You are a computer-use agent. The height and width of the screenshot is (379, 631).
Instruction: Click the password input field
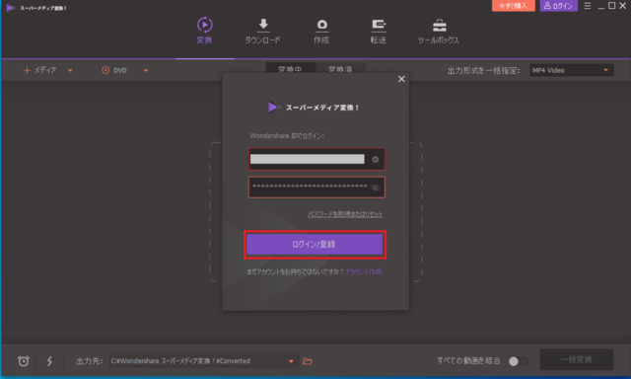pos(316,188)
